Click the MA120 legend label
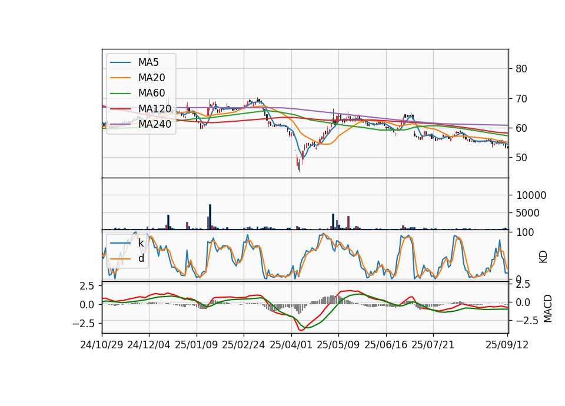 [155, 108]
